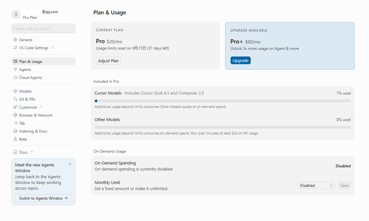This screenshot has height=221, width=369.
Task: Click the 'Pro Plan' label under the email
Action: click(30, 17)
